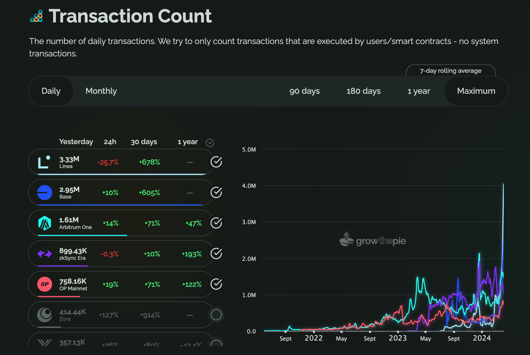This screenshot has width=530, height=355.
Task: Click Base's +605% 30-day change
Action: click(x=149, y=193)
